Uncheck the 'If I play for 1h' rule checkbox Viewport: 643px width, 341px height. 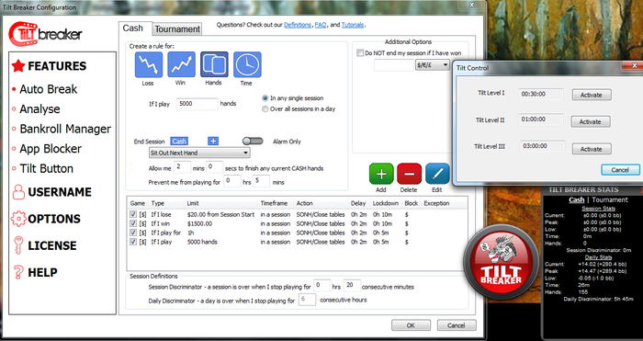coord(133,233)
